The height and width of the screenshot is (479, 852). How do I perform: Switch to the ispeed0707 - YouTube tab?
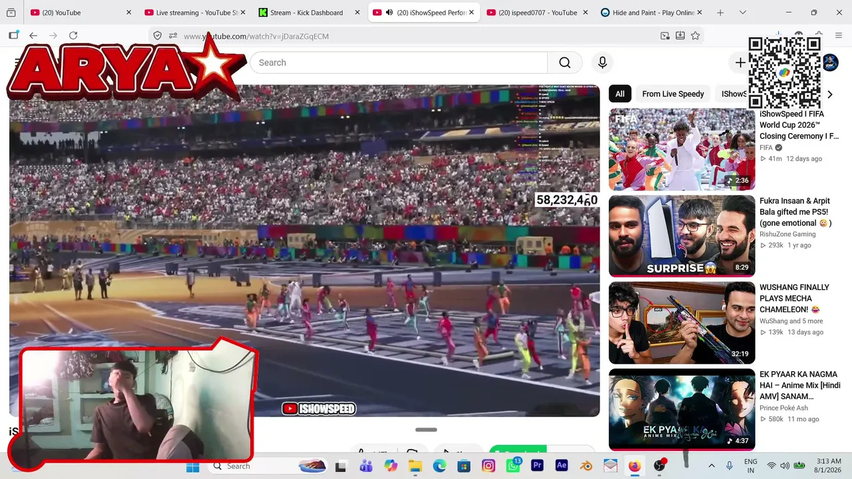click(x=537, y=13)
